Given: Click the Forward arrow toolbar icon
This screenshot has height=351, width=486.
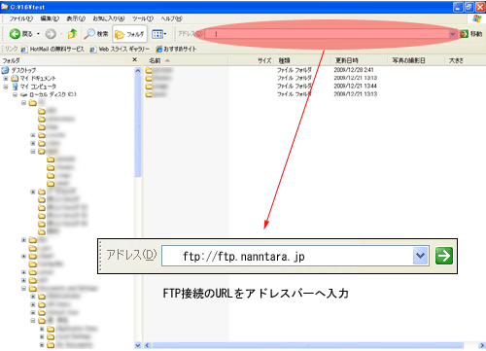Looking at the screenshot, I should click(51, 34).
